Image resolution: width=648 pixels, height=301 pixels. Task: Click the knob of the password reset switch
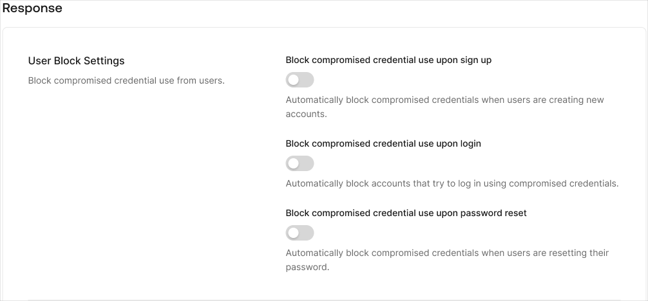coord(294,233)
